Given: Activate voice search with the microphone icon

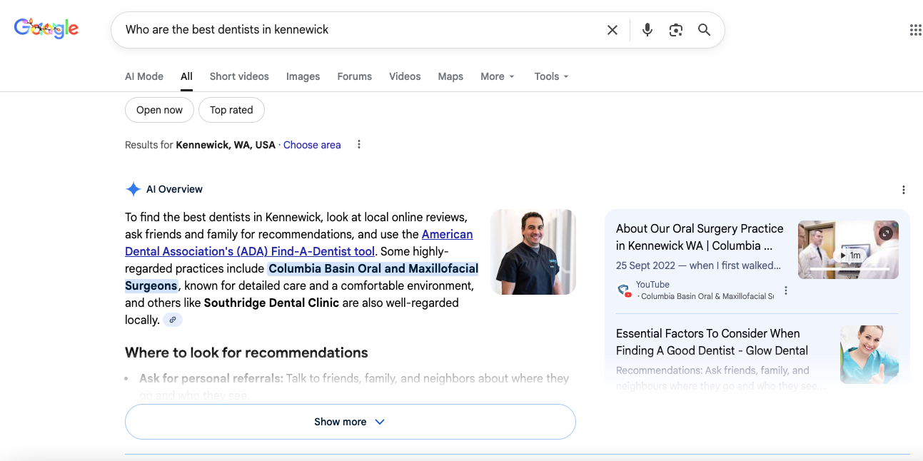Looking at the screenshot, I should [x=647, y=29].
